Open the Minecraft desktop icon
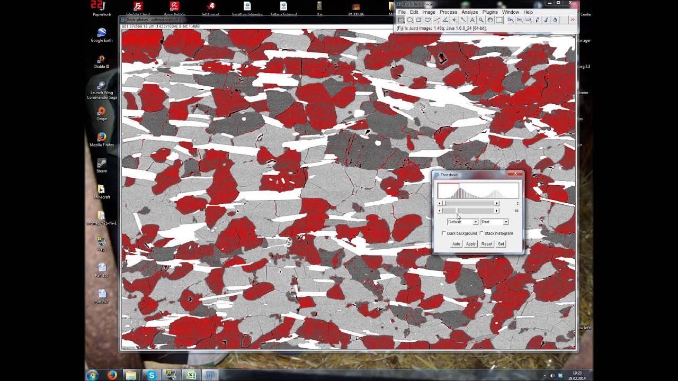The image size is (678, 381). [x=101, y=192]
